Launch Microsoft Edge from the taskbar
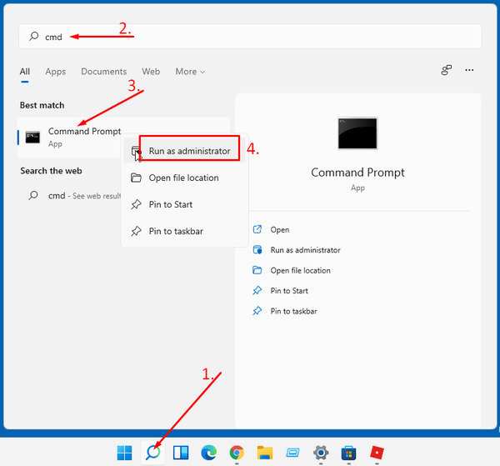This screenshot has height=466, width=500. click(x=209, y=453)
